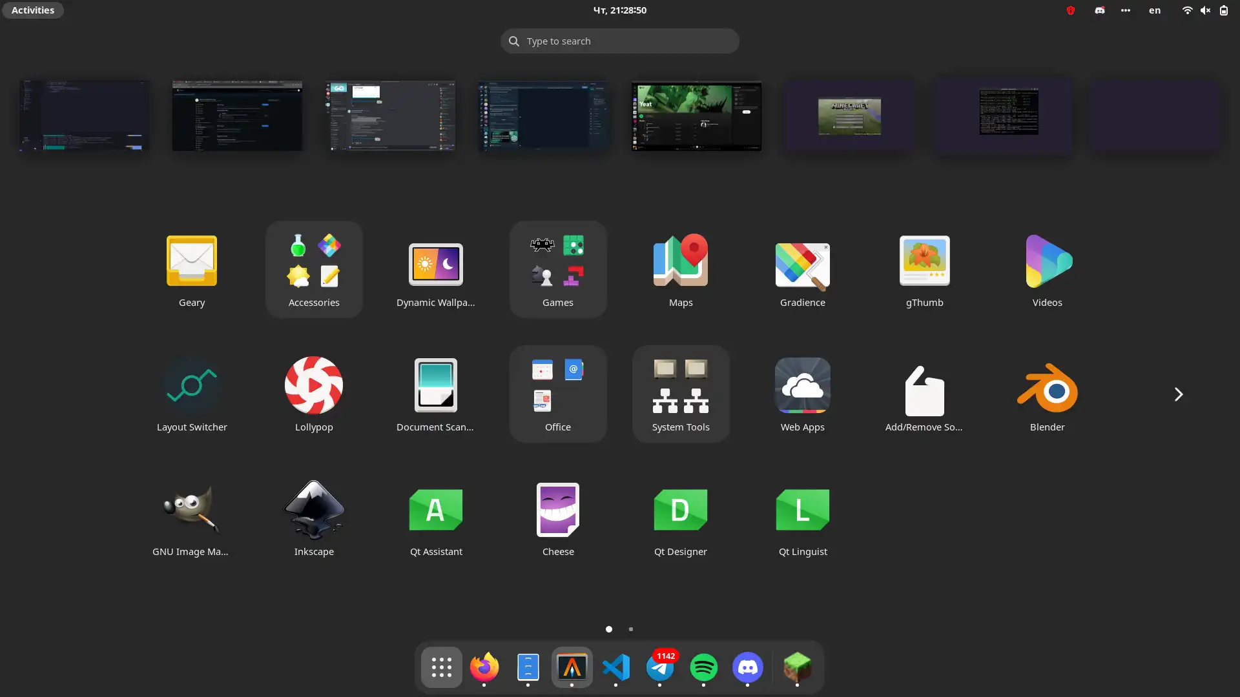Image resolution: width=1240 pixels, height=697 pixels.
Task: Launch Inkscape vector editor
Action: (313, 518)
